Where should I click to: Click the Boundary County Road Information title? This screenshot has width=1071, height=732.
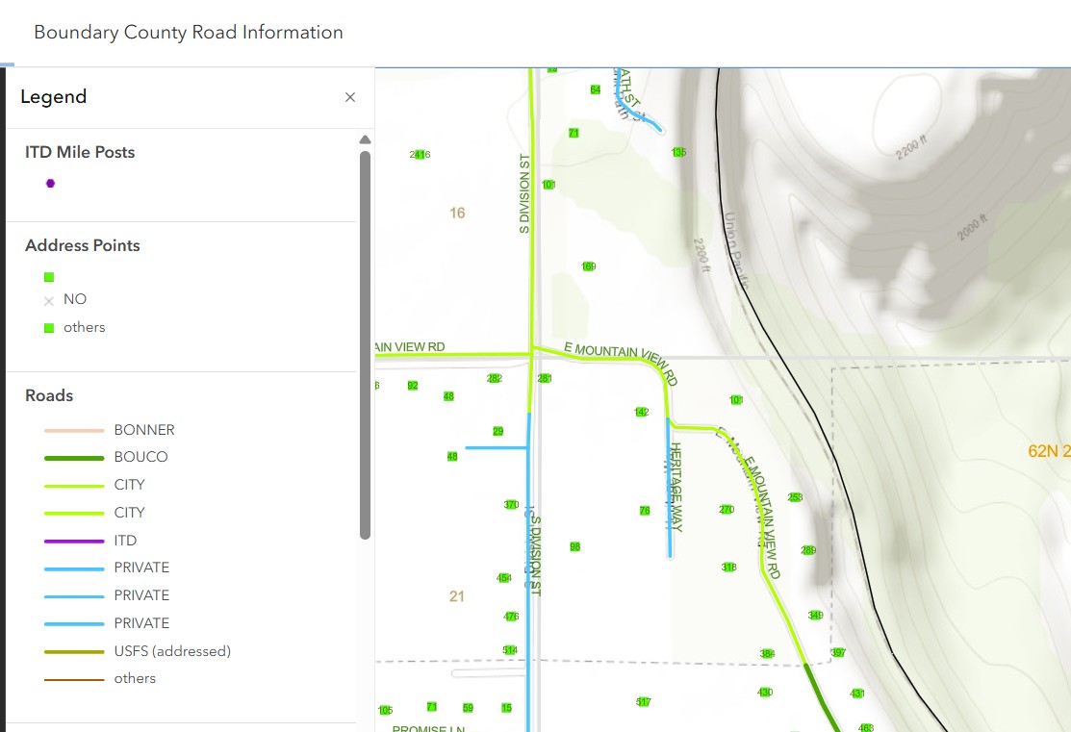pos(189,33)
